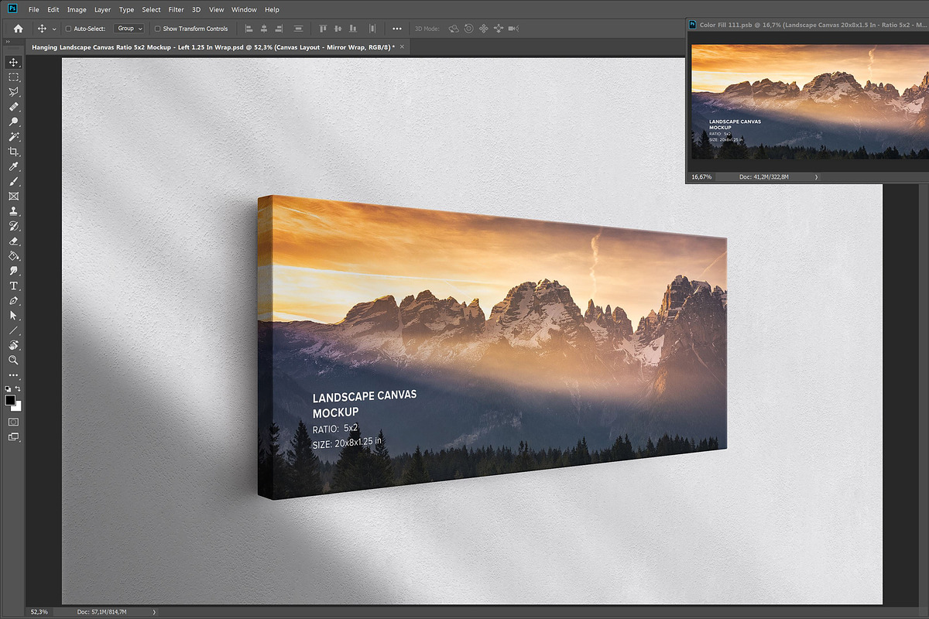The width and height of the screenshot is (929, 619).
Task: Select the Hand/Rotate View tool
Action: tap(13, 345)
